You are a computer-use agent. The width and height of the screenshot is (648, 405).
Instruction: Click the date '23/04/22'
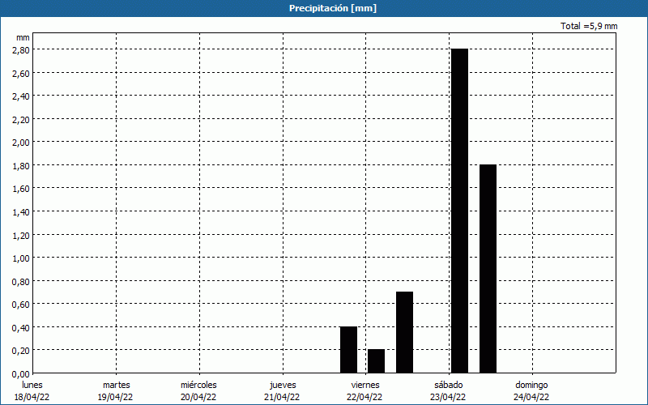point(448,397)
